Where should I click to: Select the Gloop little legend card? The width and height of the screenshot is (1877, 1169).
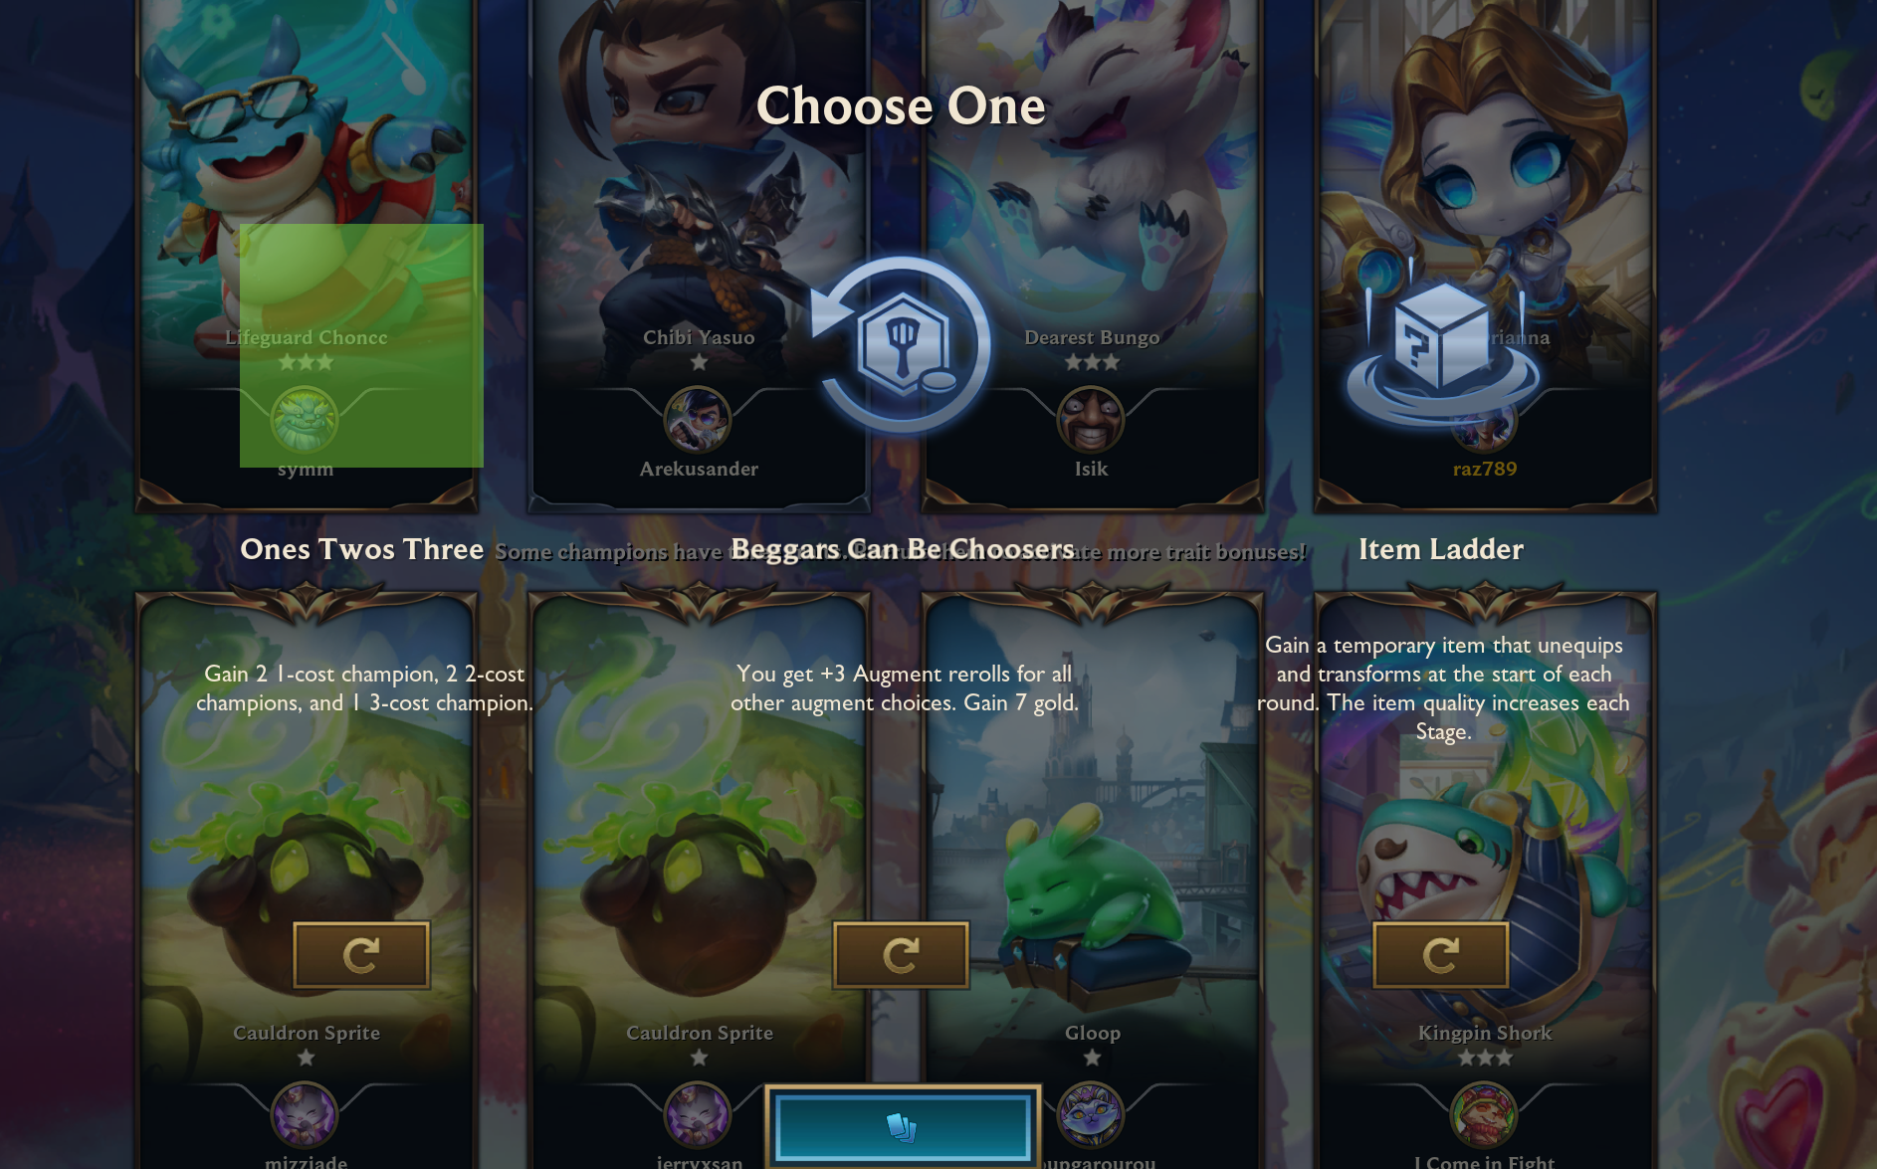(x=1093, y=880)
